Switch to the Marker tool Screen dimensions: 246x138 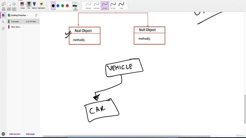pyautogui.click(x=34, y=5)
